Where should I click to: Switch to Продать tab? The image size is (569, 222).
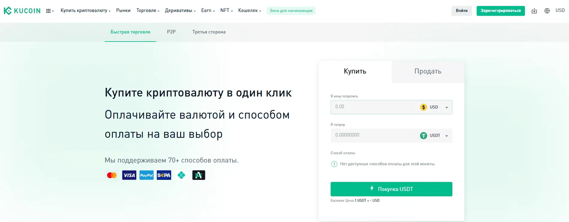pos(428,71)
